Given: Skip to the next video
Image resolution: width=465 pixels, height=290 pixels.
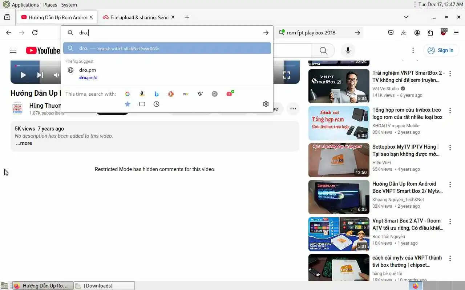Looking at the screenshot, I should (40, 75).
